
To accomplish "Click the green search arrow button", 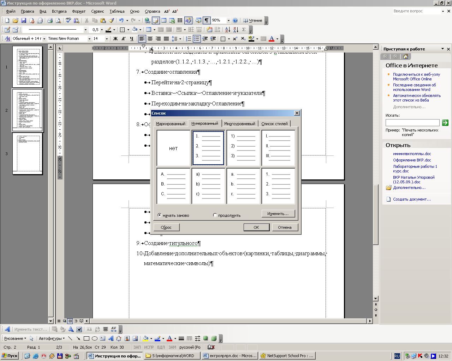I will [445, 123].
